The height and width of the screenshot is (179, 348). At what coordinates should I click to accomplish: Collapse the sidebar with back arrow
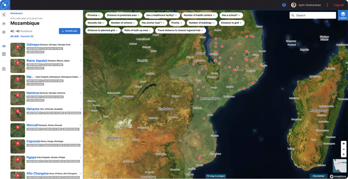click(4, 15)
